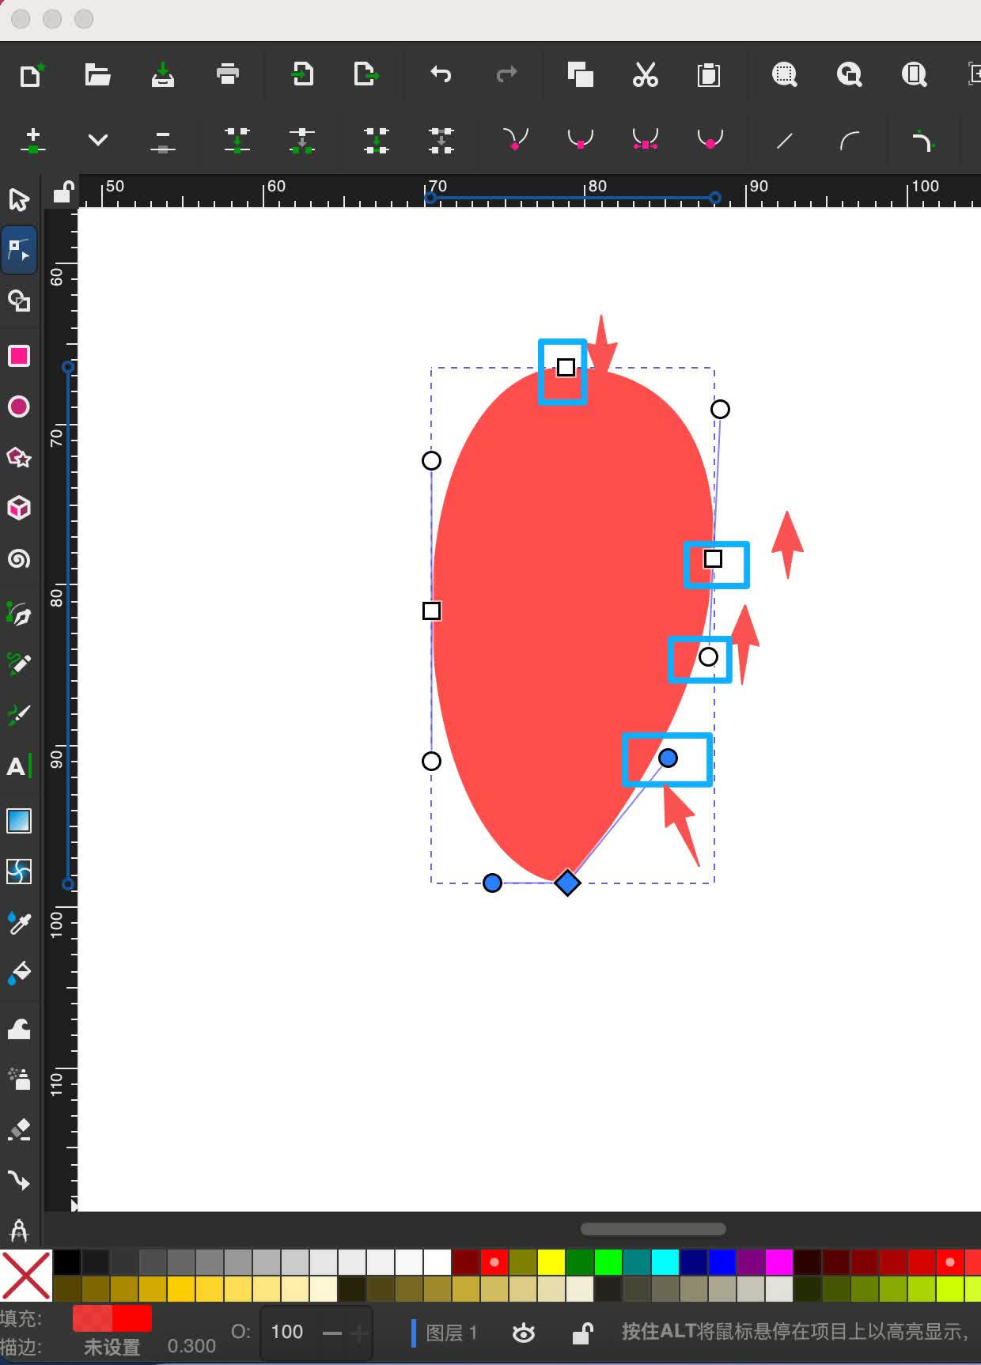The height and width of the screenshot is (1365, 981).
Task: Select the Ellipse tool
Action: (19, 406)
